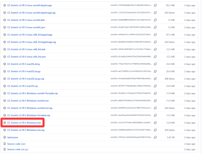Image resolution: width=205 pixels, height=154 pixels.
Task: Download CC-Switch-v3.19.1-Linux-x86_64.AppImage
Action: coord(30,35)
